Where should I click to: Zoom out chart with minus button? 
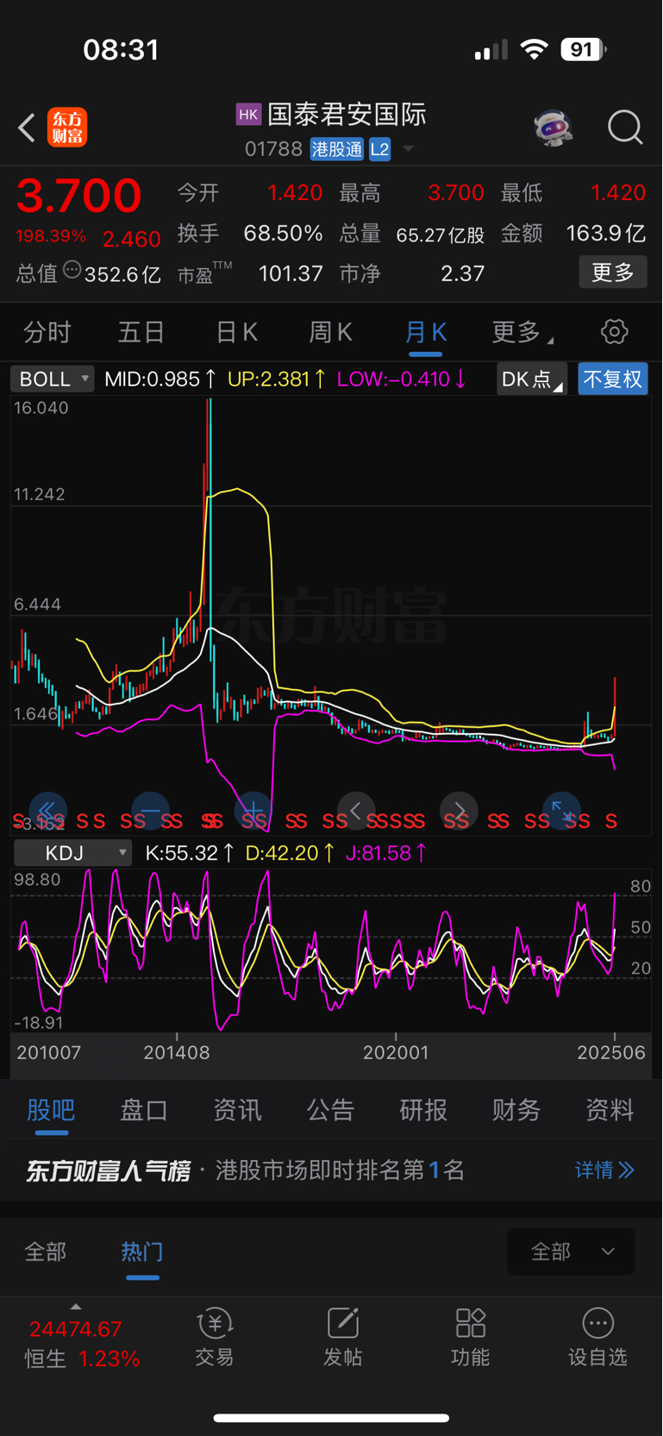point(150,811)
